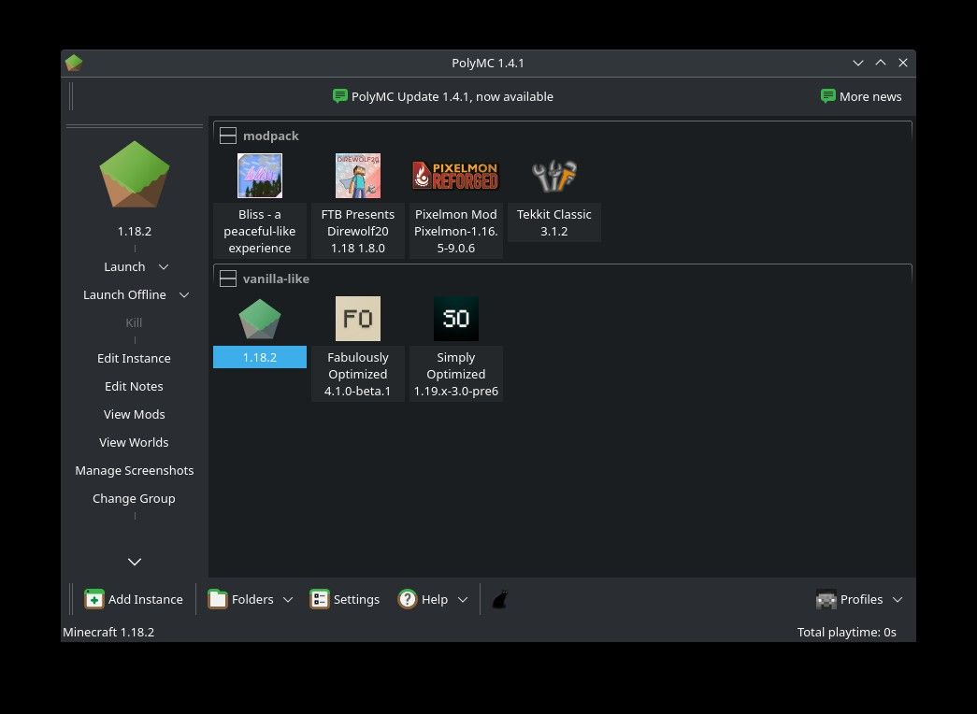Select the FTB Presents Direwolf20 icon
Image resolution: width=977 pixels, height=714 pixels.
point(358,176)
